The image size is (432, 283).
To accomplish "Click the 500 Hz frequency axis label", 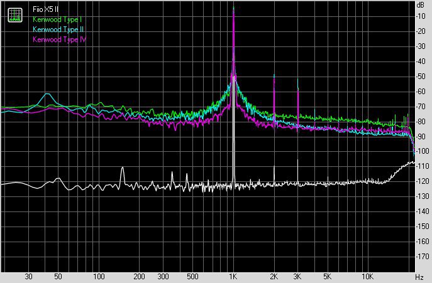I will click(192, 276).
